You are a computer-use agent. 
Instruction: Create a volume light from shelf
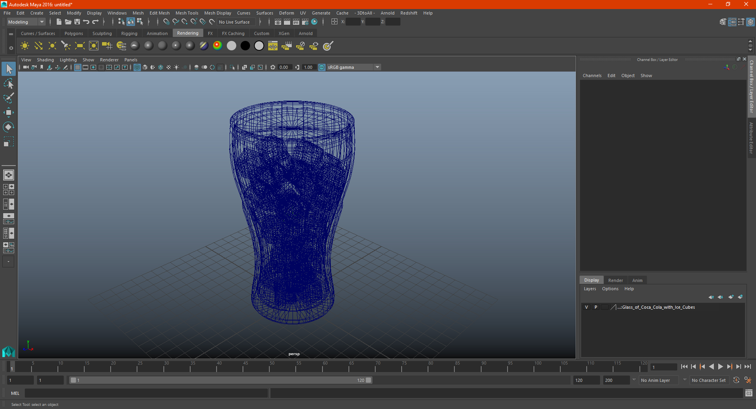point(94,46)
